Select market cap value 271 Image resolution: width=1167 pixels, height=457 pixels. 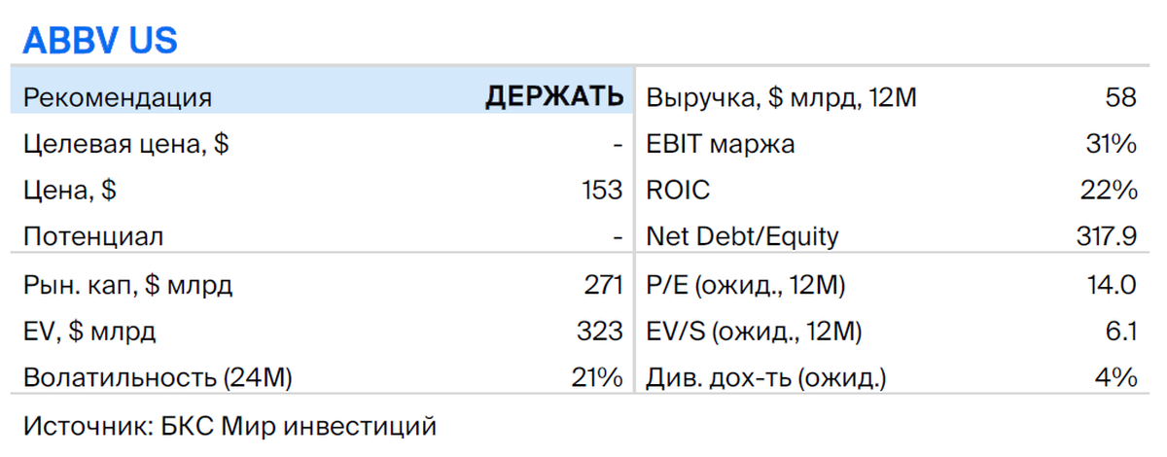601,285
